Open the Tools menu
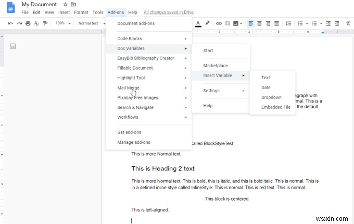 [x=98, y=12]
